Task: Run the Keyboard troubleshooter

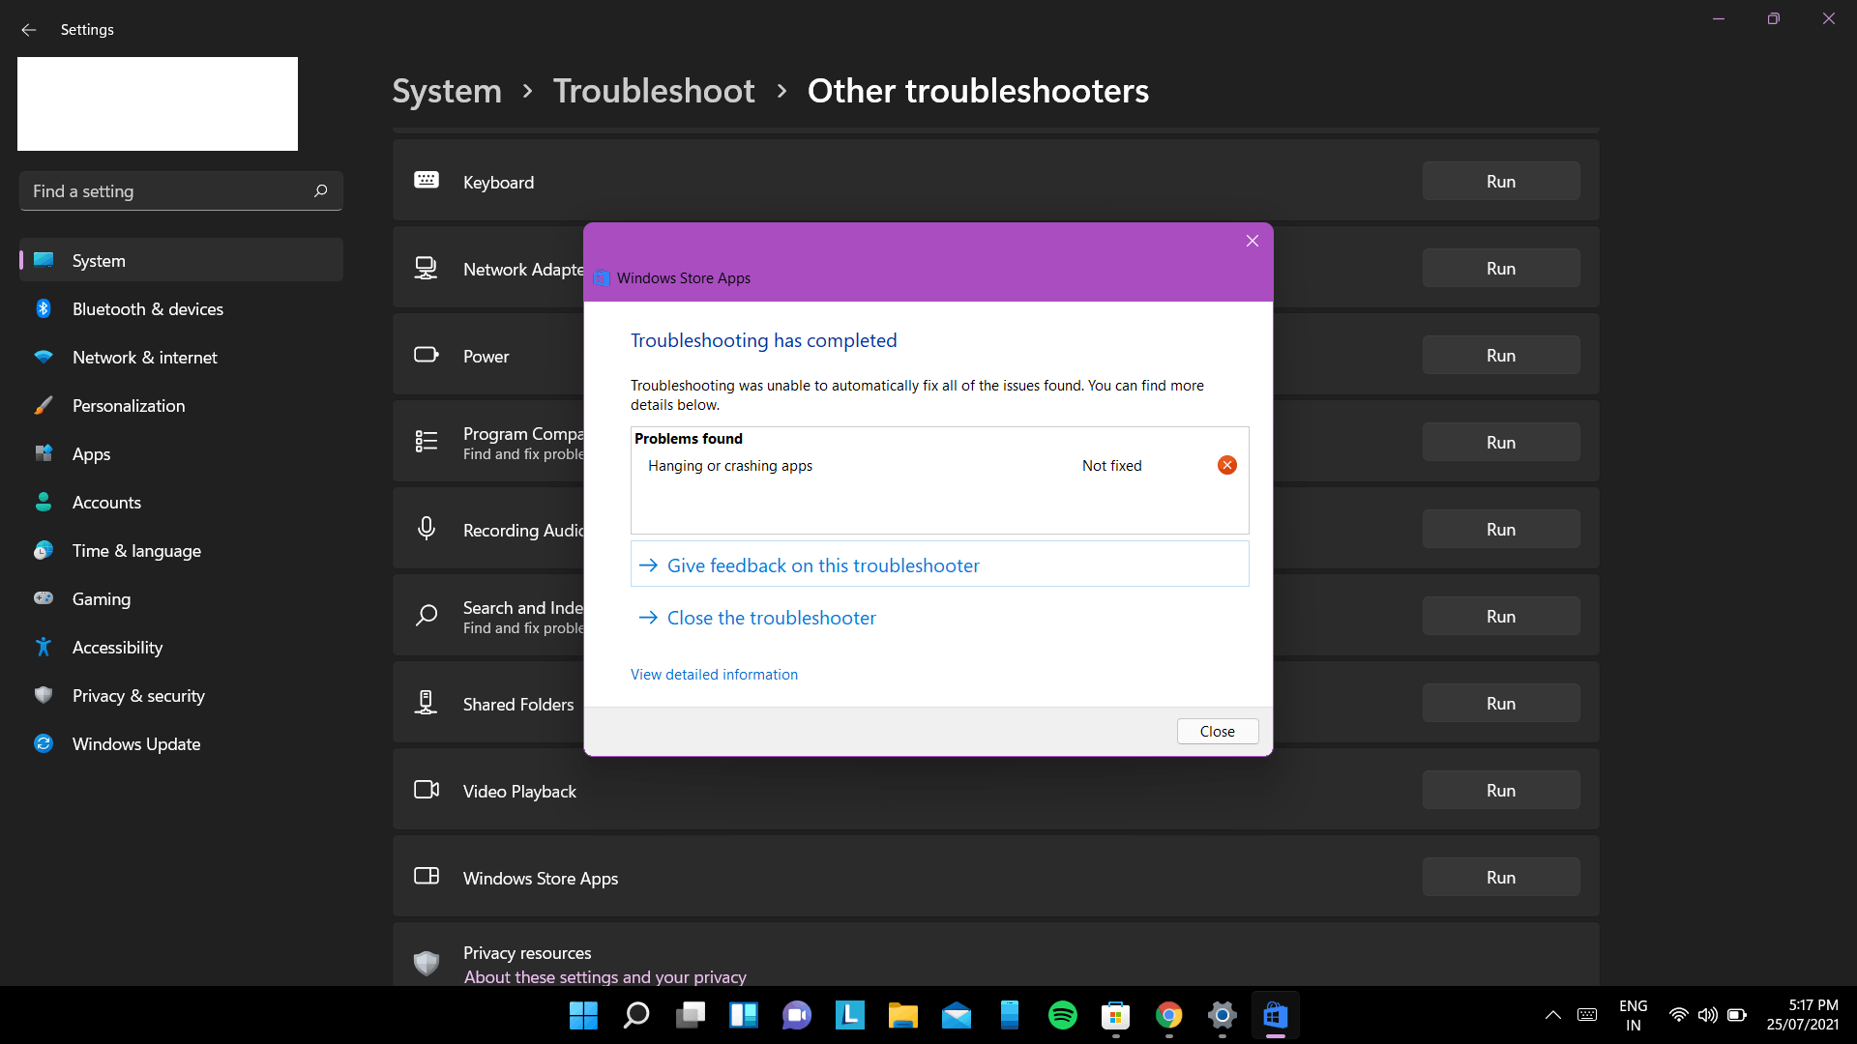Action: [x=1500, y=182]
